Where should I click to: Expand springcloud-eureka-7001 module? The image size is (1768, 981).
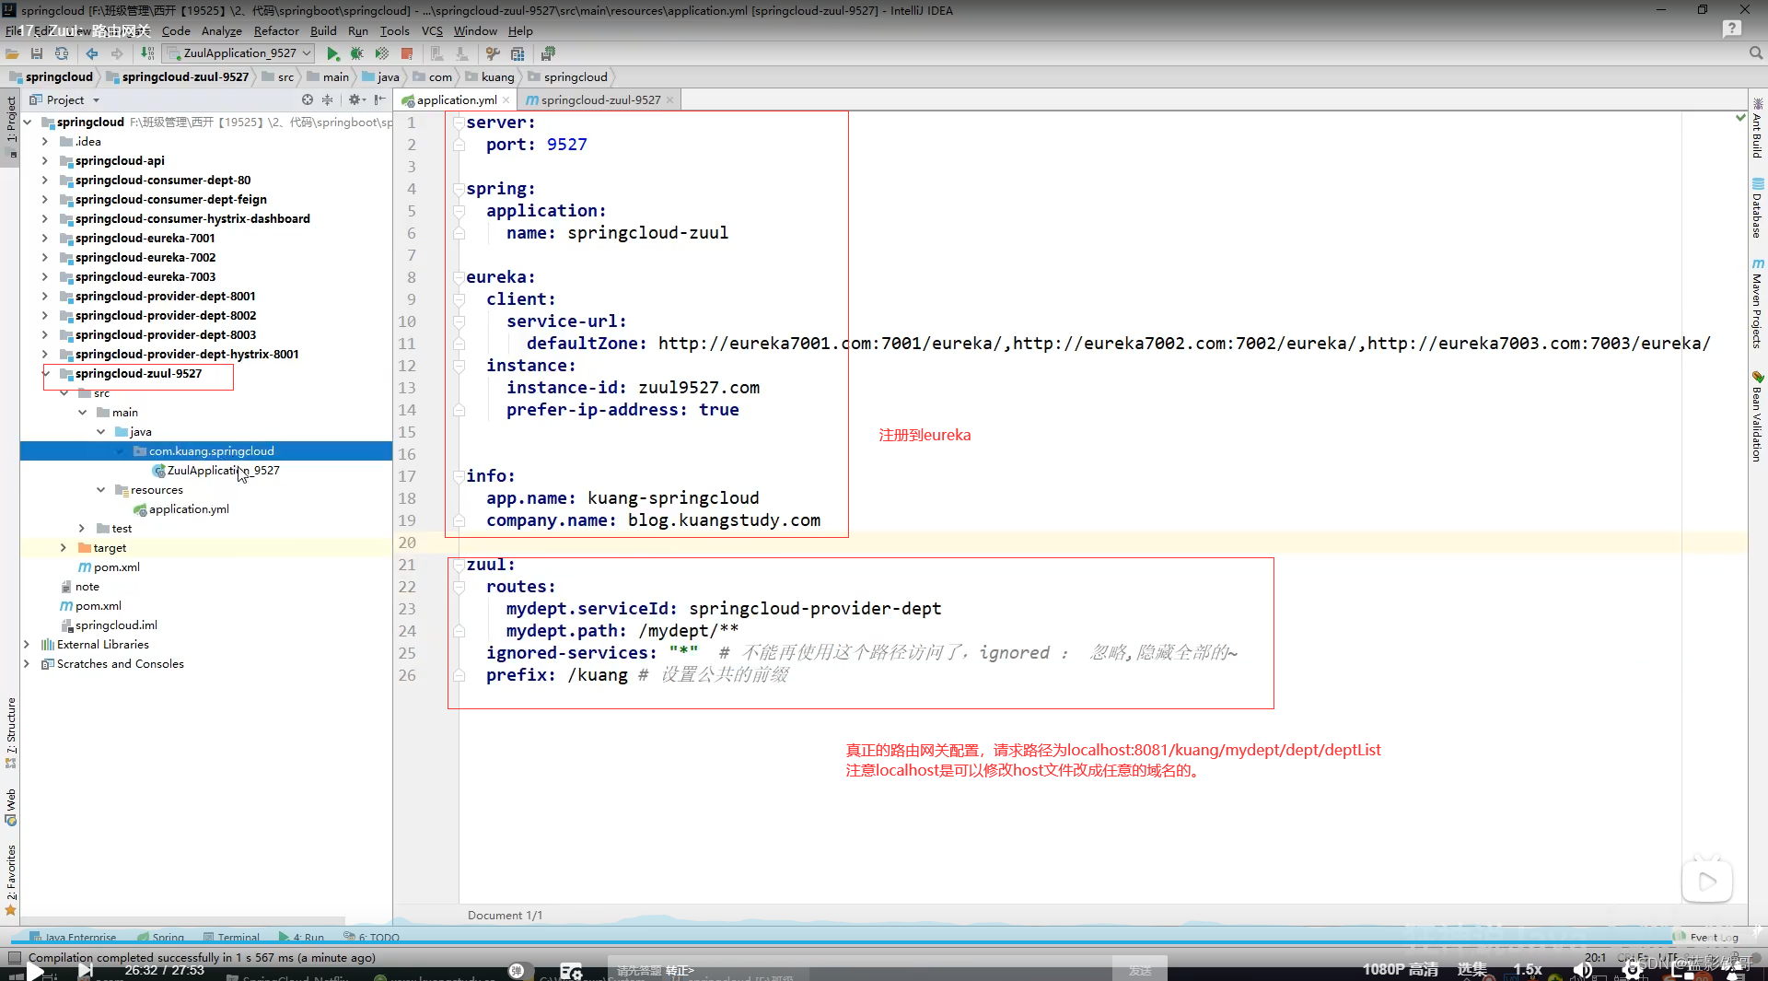click(44, 238)
